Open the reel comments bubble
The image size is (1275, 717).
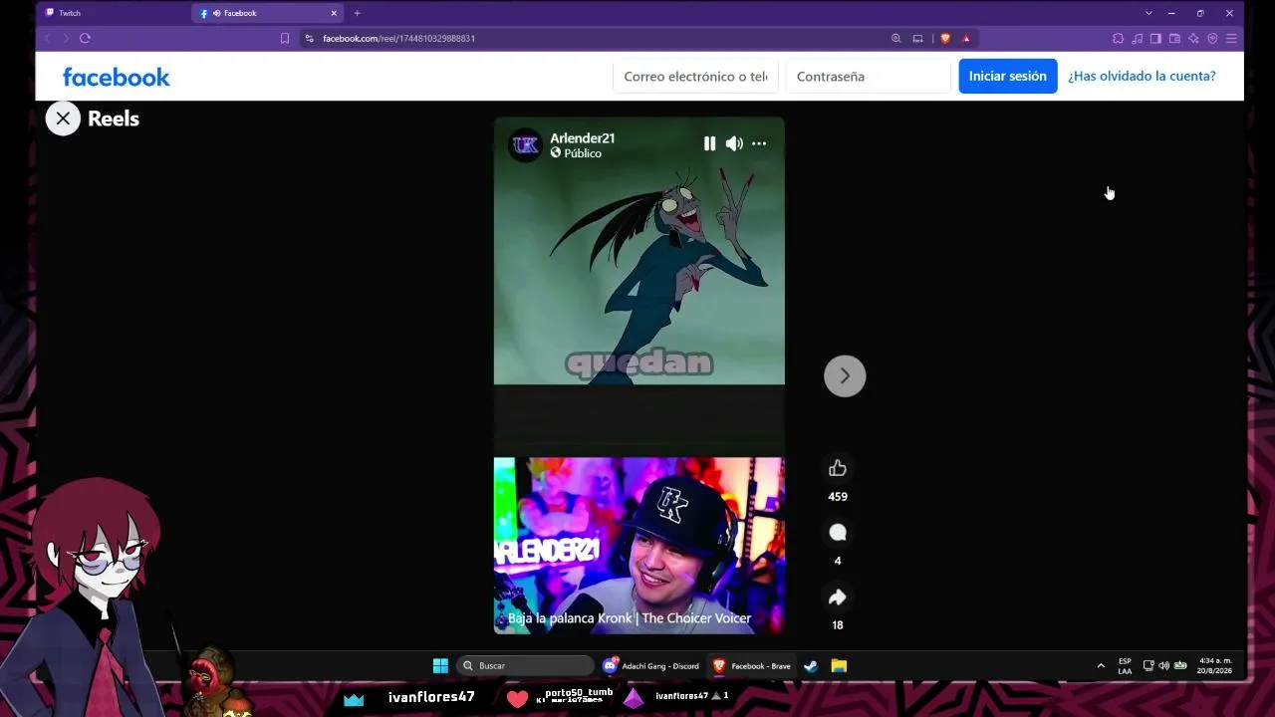click(838, 533)
